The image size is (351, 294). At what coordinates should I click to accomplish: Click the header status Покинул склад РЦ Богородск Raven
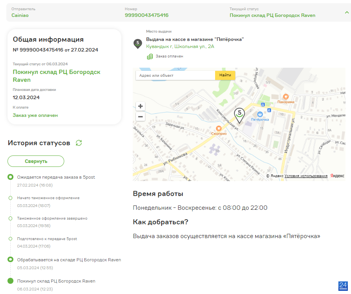coord(273,15)
